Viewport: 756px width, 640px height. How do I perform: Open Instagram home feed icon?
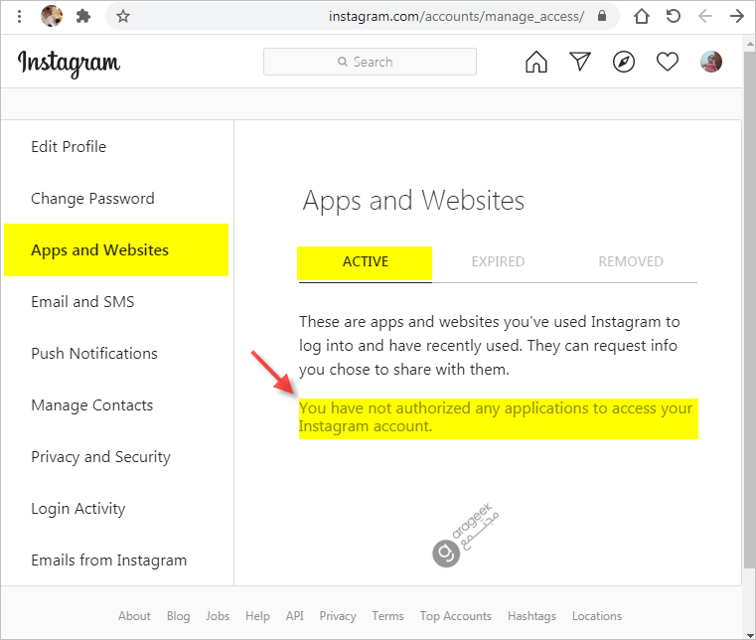point(536,62)
